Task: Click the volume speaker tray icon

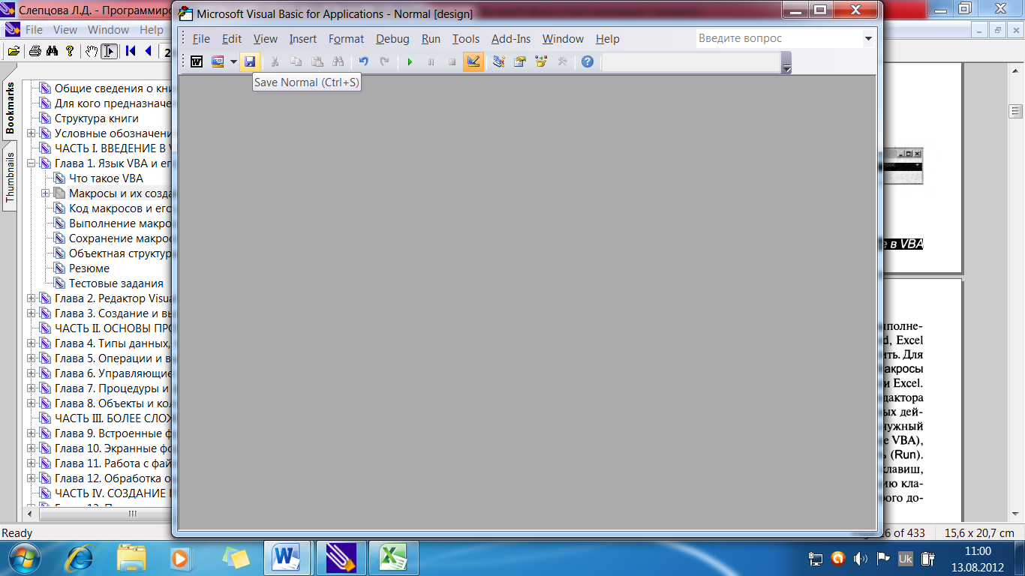Action: (x=861, y=558)
